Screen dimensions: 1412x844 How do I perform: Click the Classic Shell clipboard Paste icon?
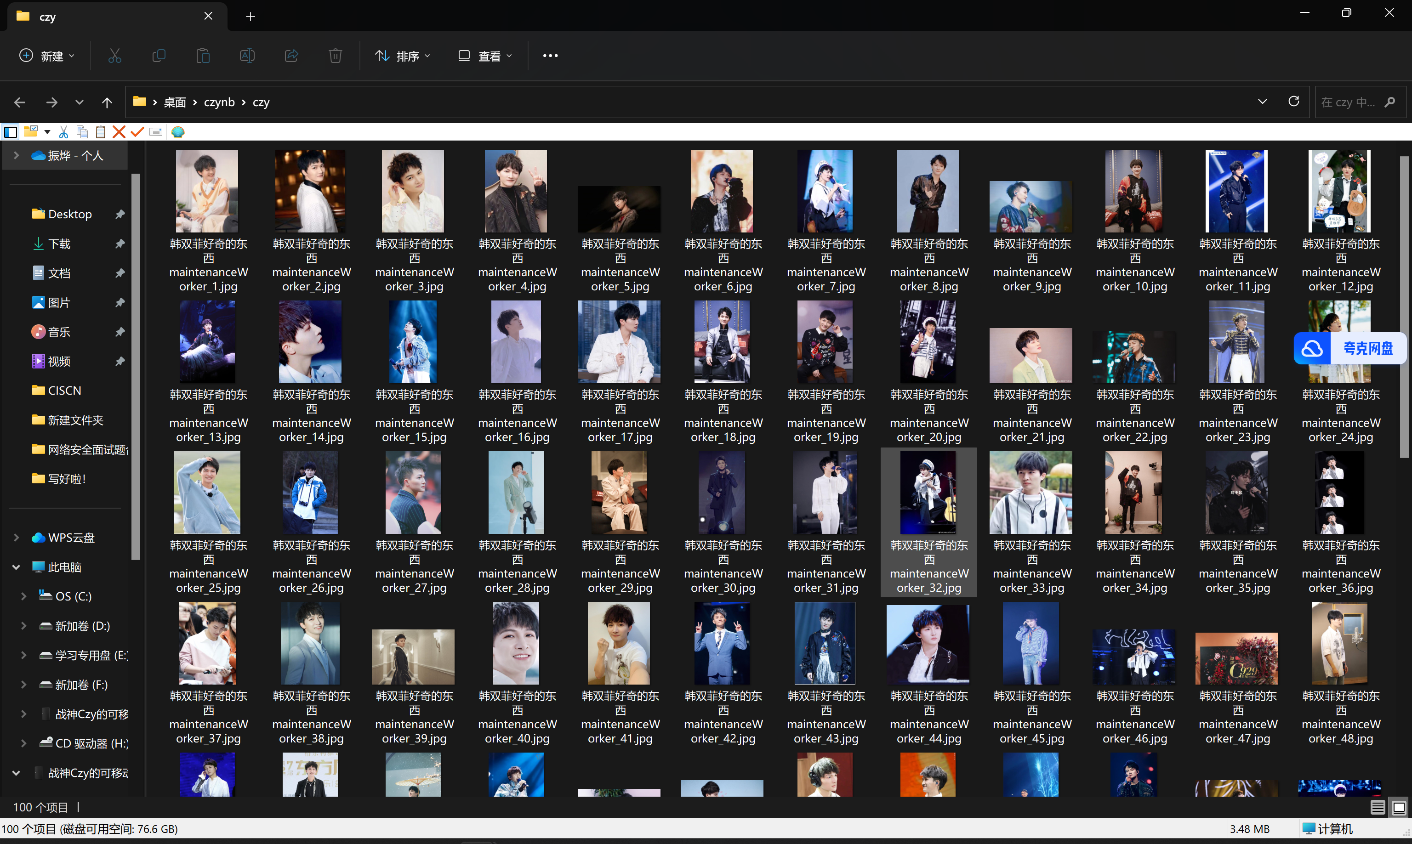(x=101, y=132)
